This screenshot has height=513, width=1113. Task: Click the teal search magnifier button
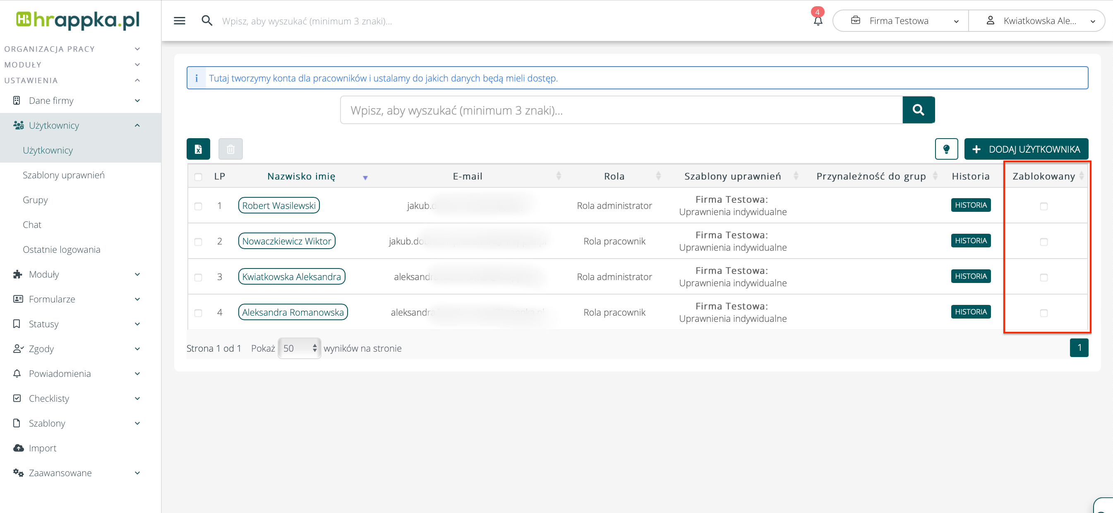tap(918, 110)
